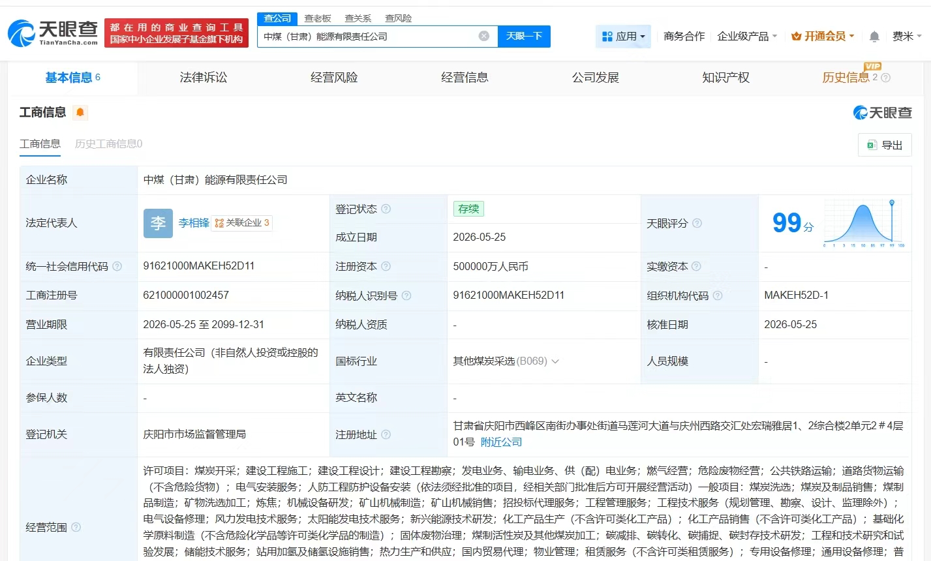Click registration number 621000001002457
Image resolution: width=931 pixels, height=561 pixels.
(186, 296)
